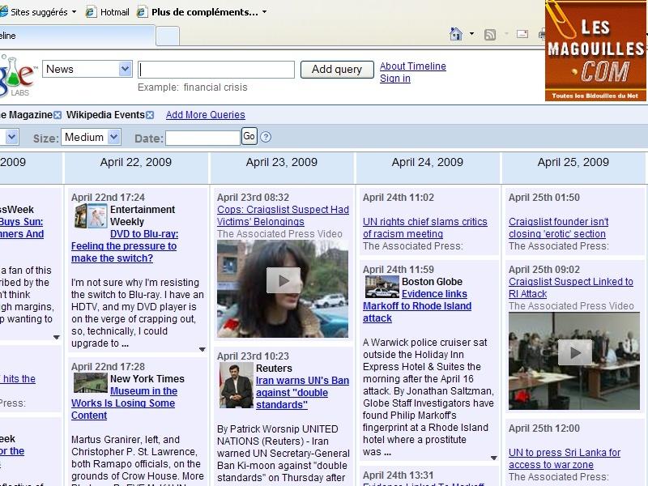Remove the Wikipedia Events query

click(x=150, y=115)
